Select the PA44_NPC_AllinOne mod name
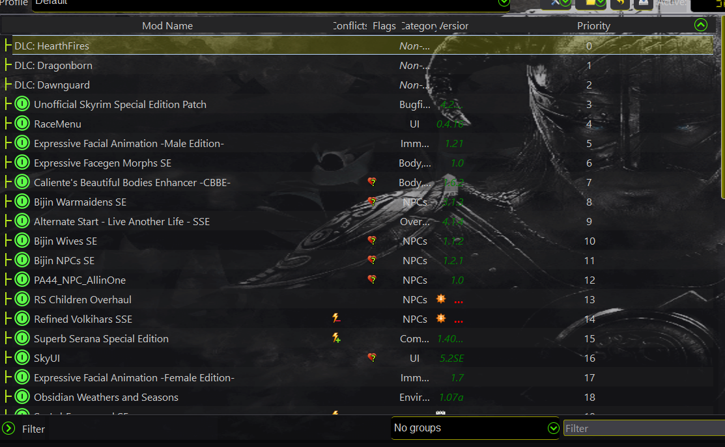 (79, 280)
